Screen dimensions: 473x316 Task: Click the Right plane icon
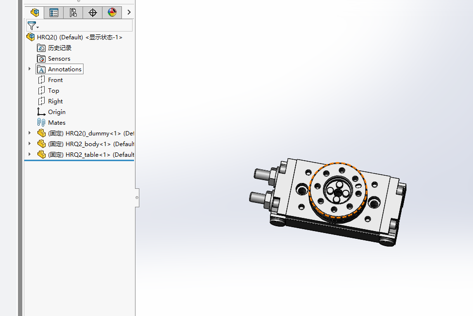point(41,101)
